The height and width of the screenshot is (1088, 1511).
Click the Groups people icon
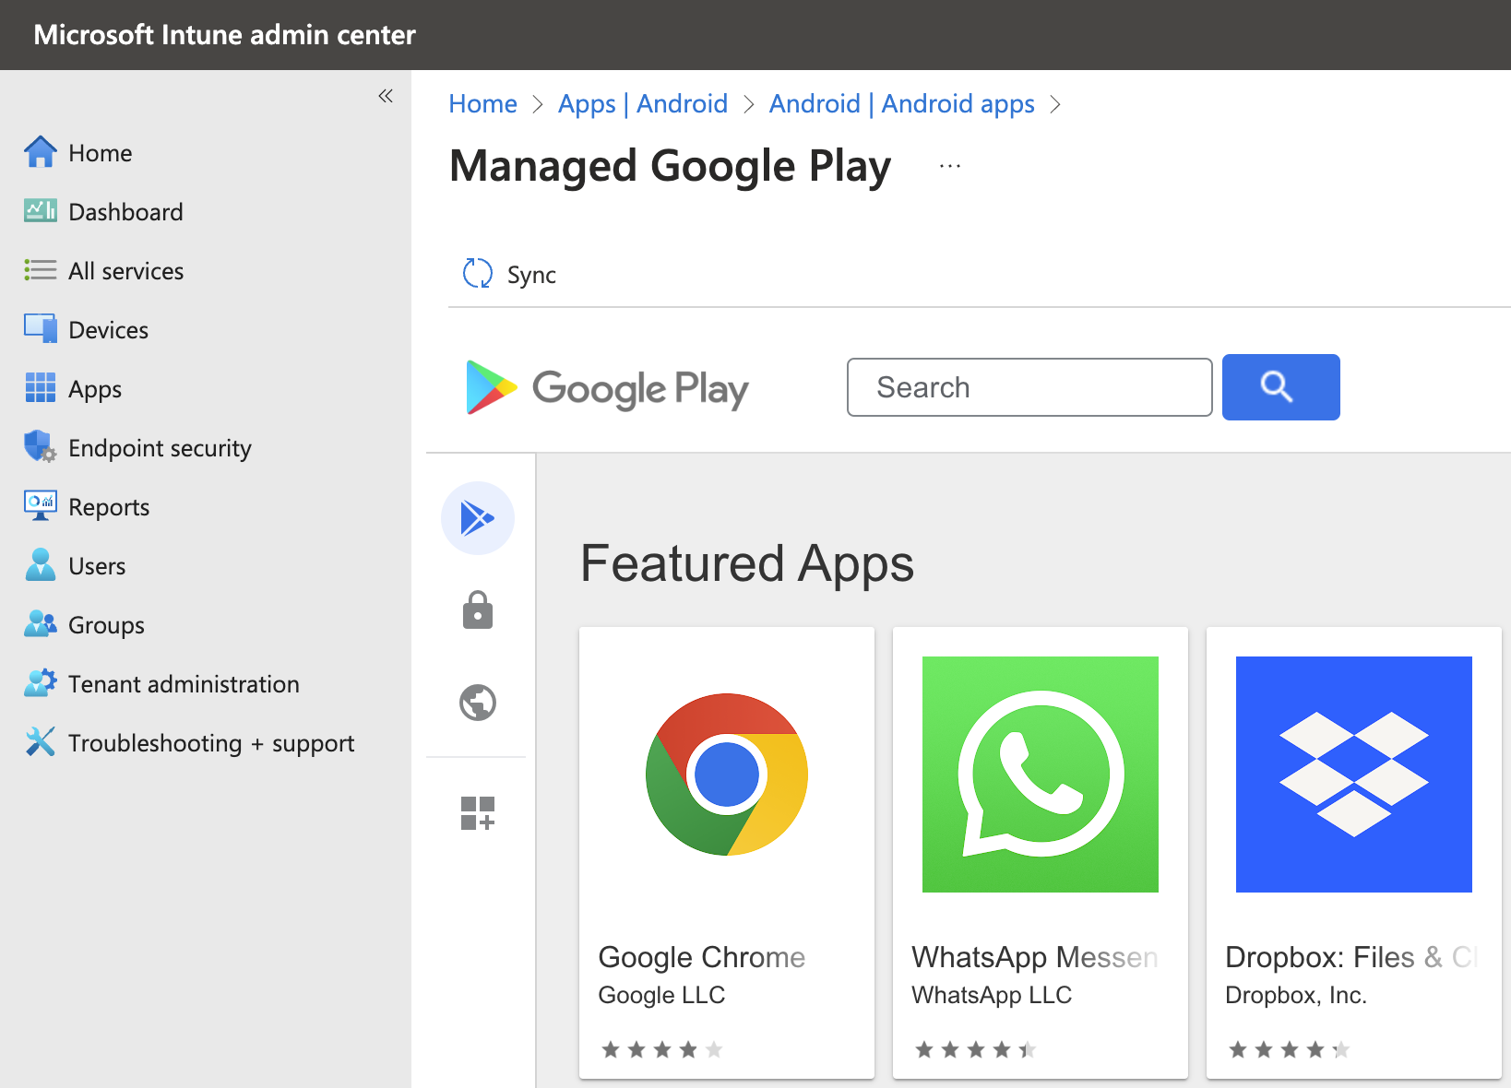click(41, 624)
